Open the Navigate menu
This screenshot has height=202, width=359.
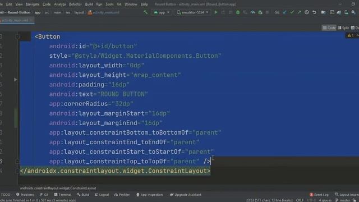click(33, 4)
